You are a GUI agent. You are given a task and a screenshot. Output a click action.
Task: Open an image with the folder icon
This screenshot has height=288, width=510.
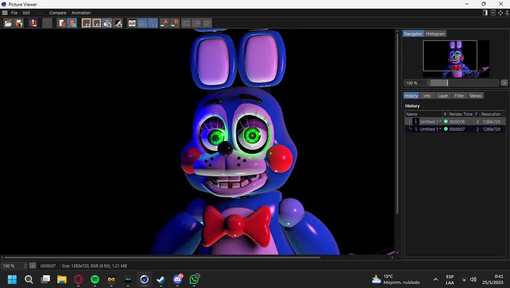(8, 23)
